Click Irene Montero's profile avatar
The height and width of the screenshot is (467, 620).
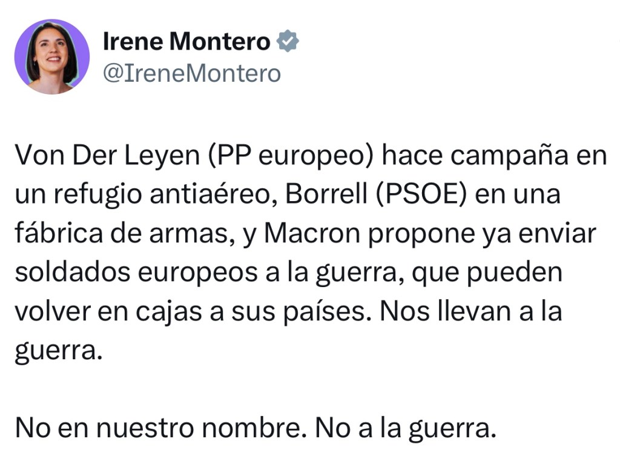pyautogui.click(x=52, y=57)
